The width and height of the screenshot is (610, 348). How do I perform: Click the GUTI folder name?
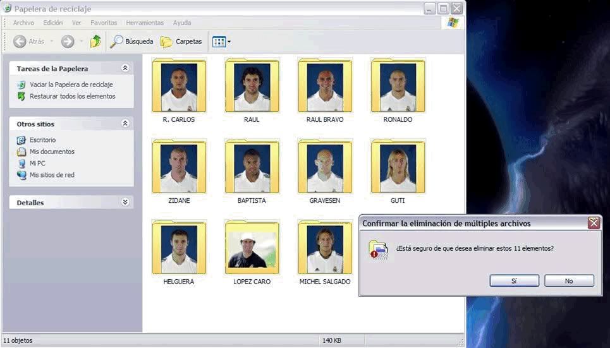[398, 201]
